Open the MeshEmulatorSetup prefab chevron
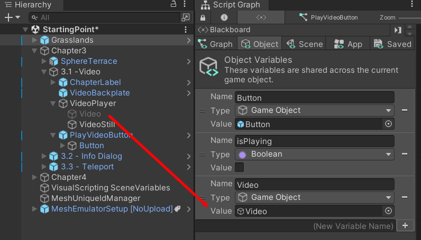 [189, 209]
